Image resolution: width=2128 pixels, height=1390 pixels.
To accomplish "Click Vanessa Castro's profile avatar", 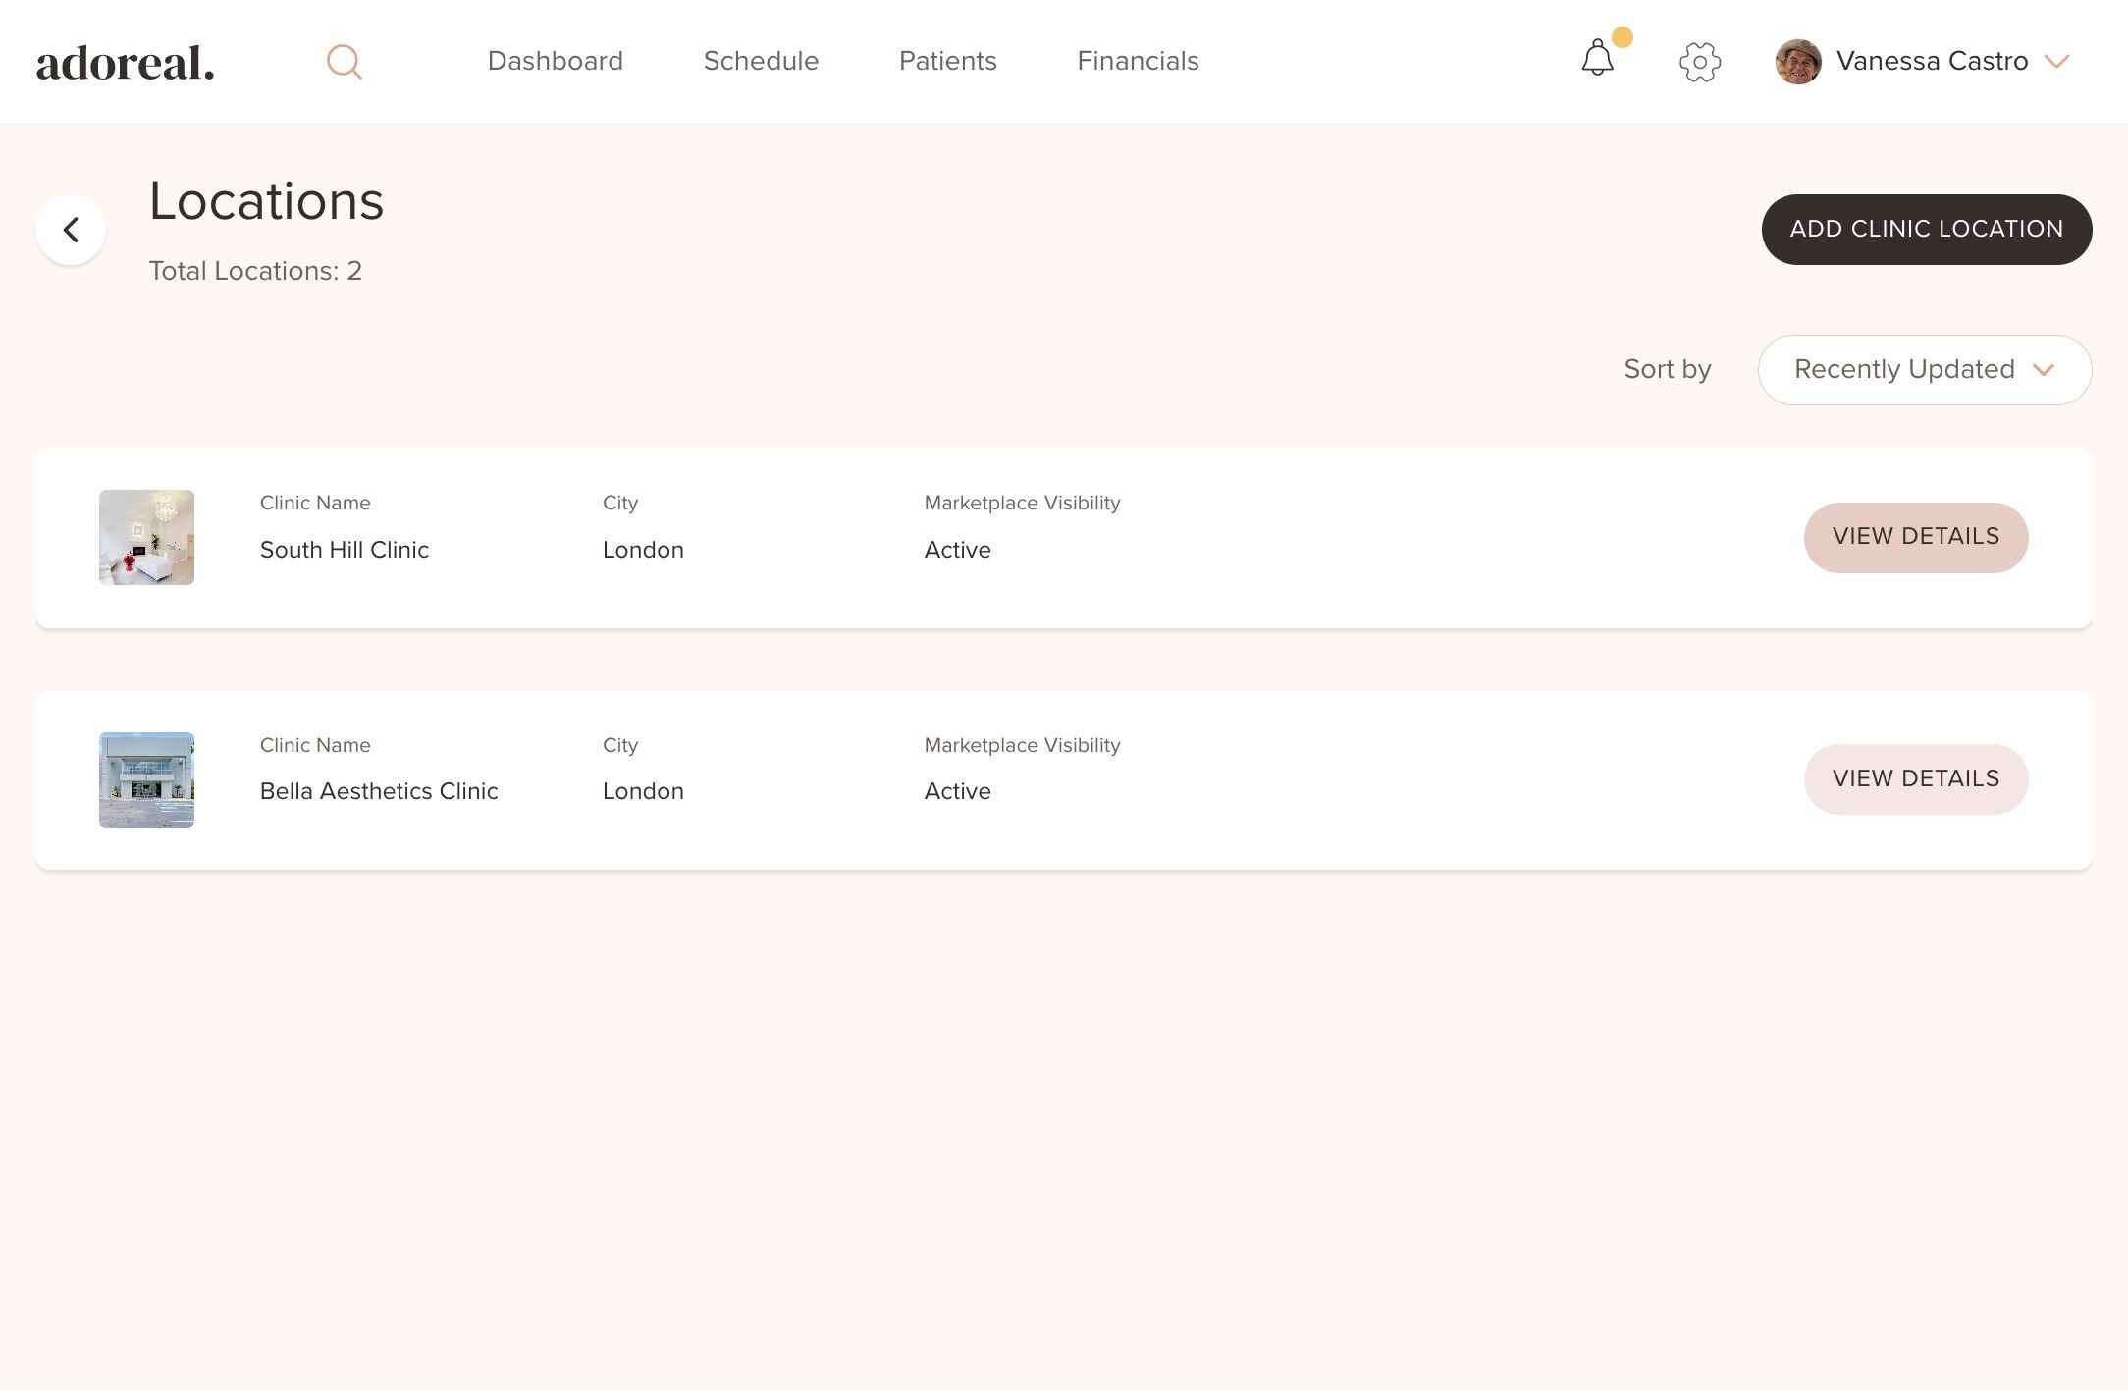I will click(1797, 62).
